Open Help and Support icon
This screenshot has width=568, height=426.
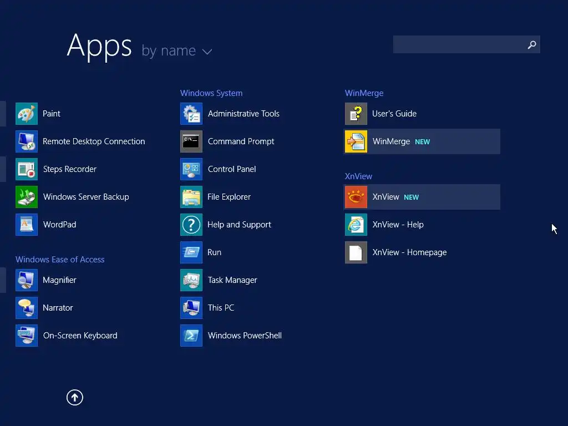191,225
